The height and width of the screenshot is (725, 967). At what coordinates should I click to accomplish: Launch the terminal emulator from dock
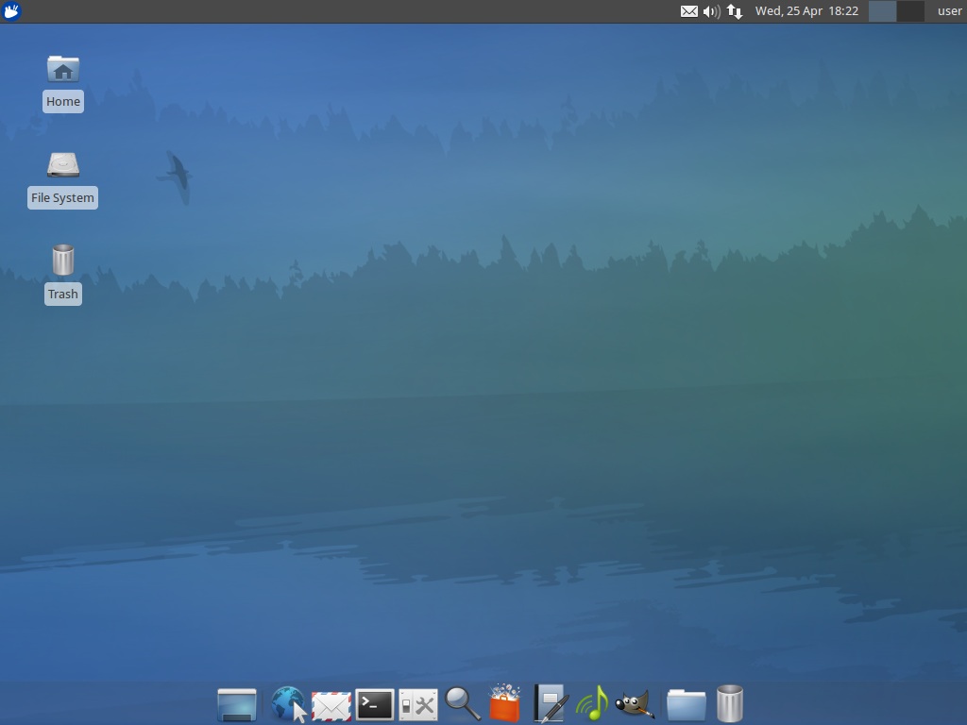pos(374,704)
